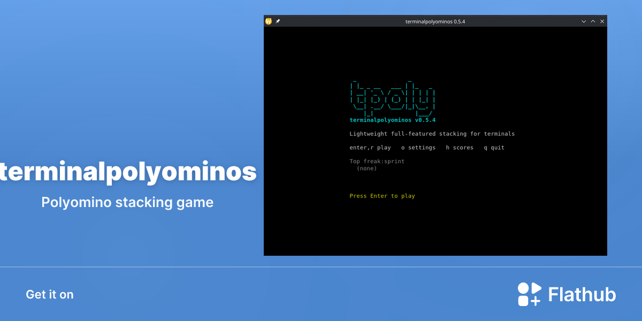Click the 'Get it on' text
642x321 pixels.
[x=50, y=294]
